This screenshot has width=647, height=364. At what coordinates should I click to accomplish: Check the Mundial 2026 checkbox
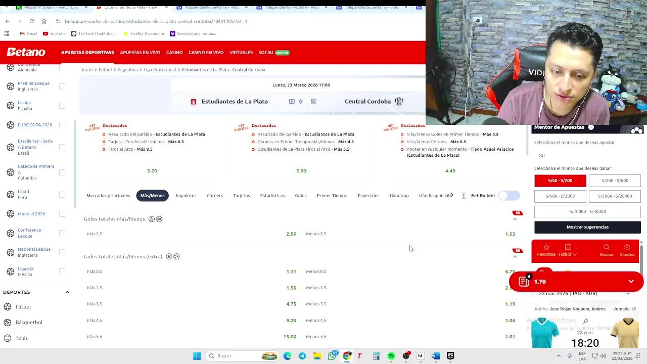[x=62, y=214]
